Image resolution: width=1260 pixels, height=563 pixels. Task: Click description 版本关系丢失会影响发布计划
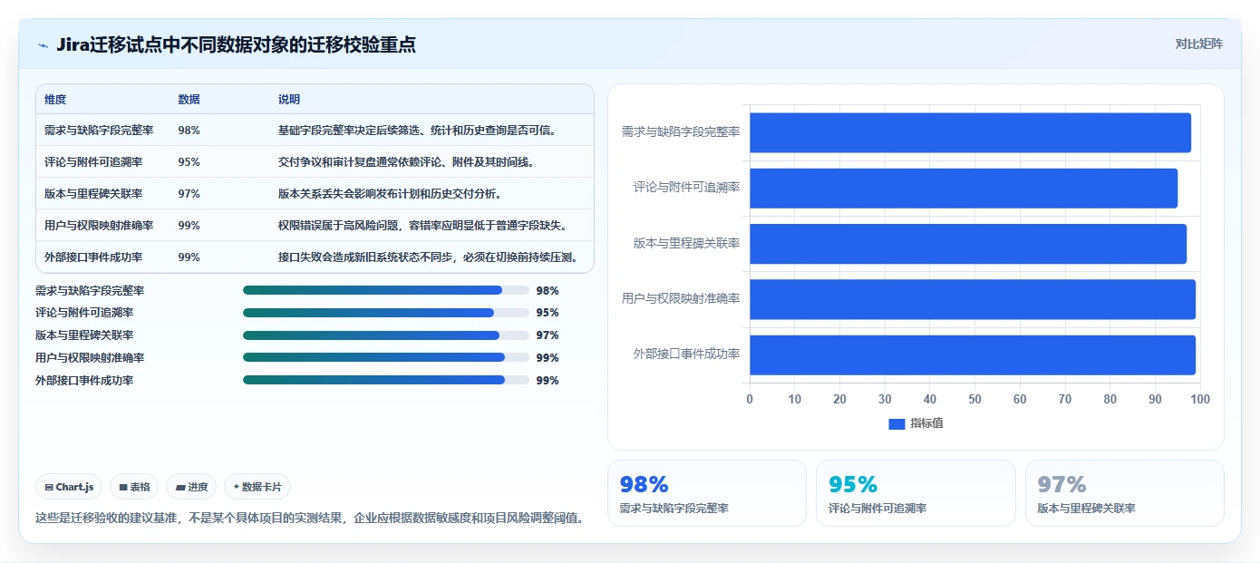(390, 194)
